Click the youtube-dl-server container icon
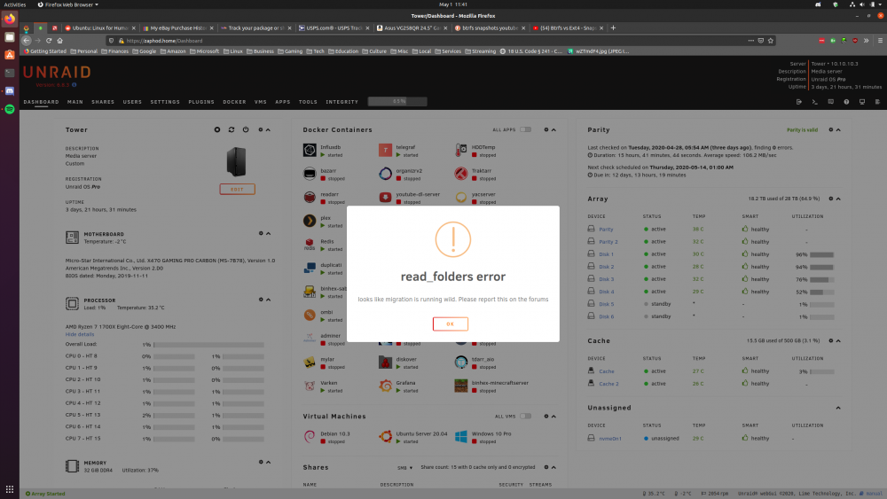The width and height of the screenshot is (887, 499). (385, 198)
